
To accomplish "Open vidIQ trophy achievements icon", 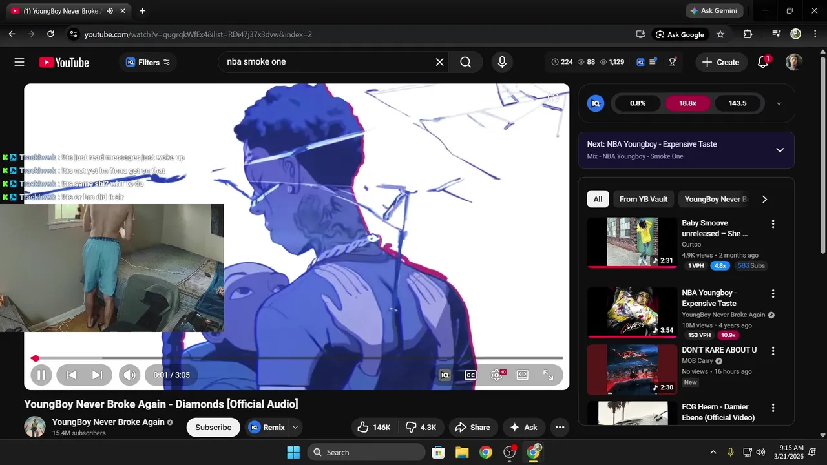I will click(673, 62).
